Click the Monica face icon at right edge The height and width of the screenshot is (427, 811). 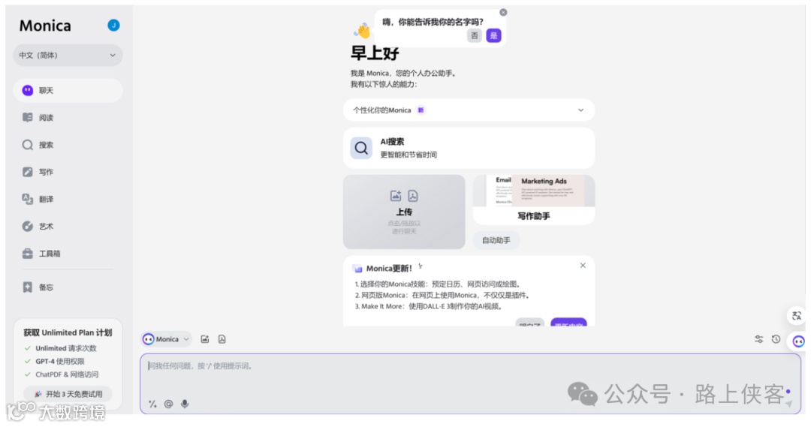(798, 341)
